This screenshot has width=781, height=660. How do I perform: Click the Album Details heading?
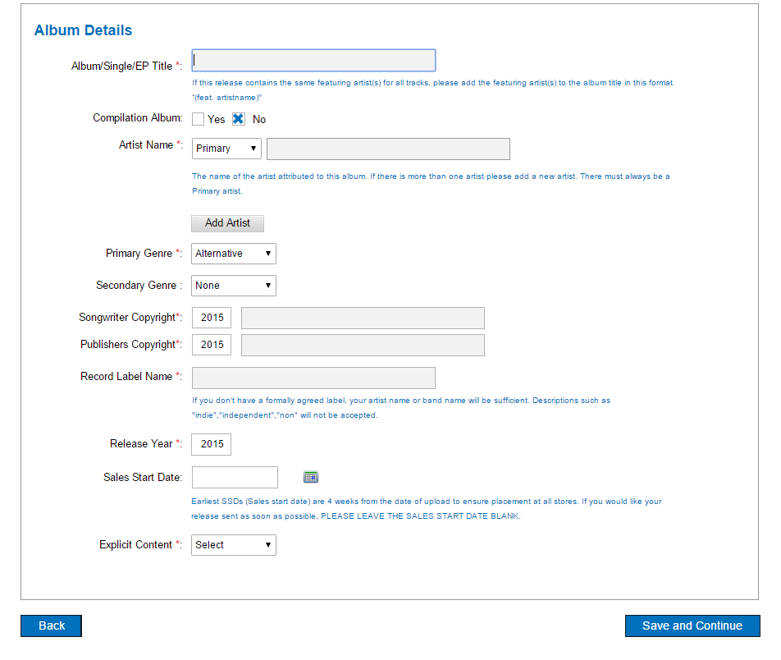[x=83, y=30]
